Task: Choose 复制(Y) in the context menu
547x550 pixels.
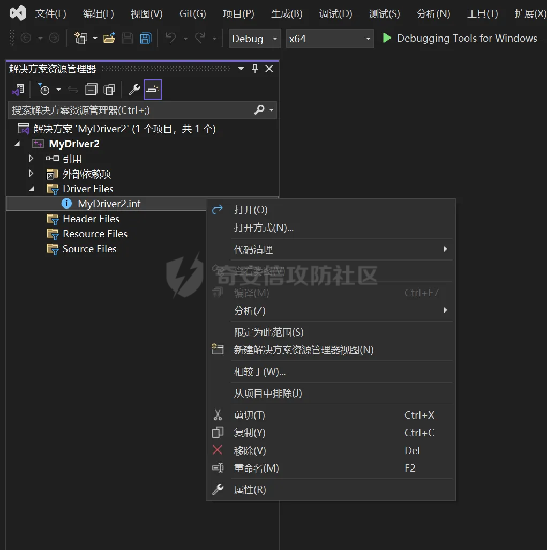Action: click(331, 433)
